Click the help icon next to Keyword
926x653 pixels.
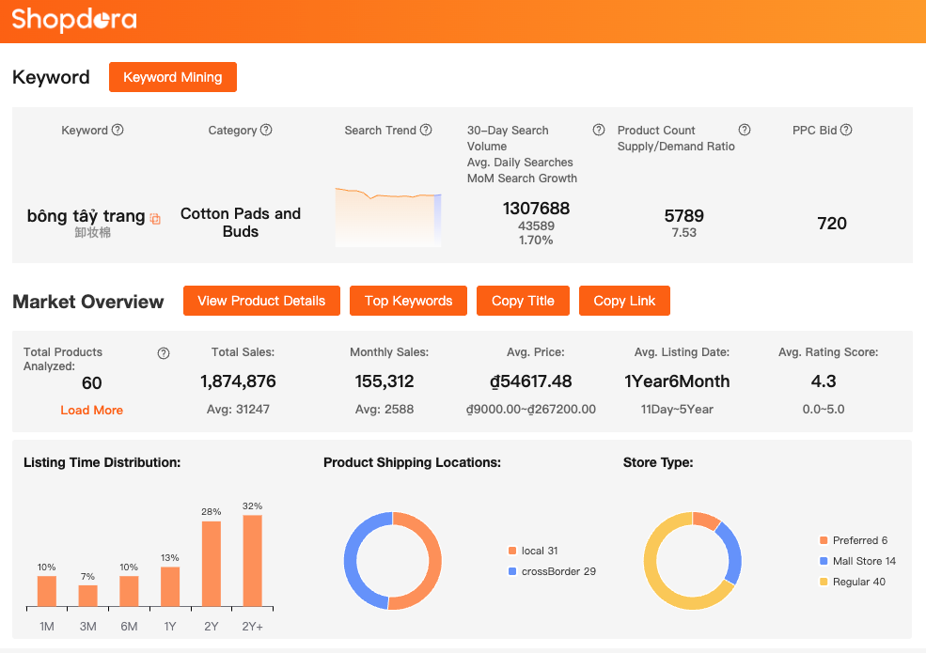pos(118,131)
